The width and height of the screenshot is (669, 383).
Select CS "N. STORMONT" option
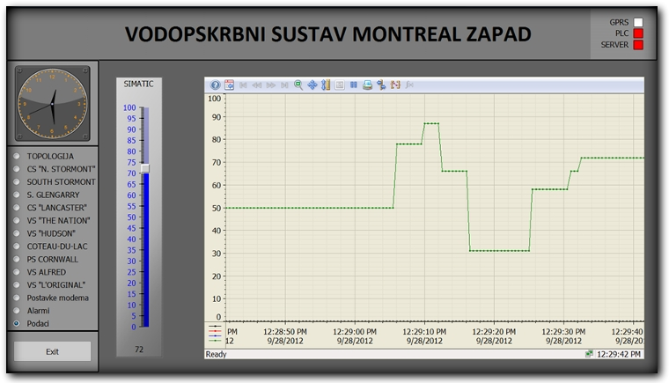(x=17, y=169)
